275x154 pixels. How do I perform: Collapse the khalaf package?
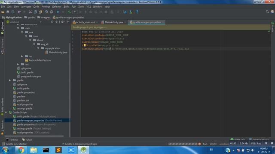(30, 40)
